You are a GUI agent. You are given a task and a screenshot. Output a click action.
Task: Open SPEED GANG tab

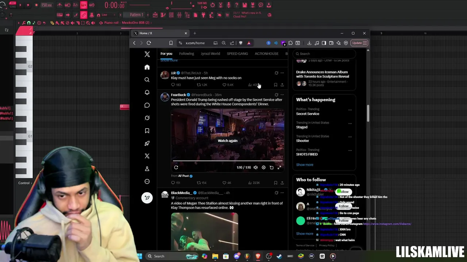[x=237, y=53]
